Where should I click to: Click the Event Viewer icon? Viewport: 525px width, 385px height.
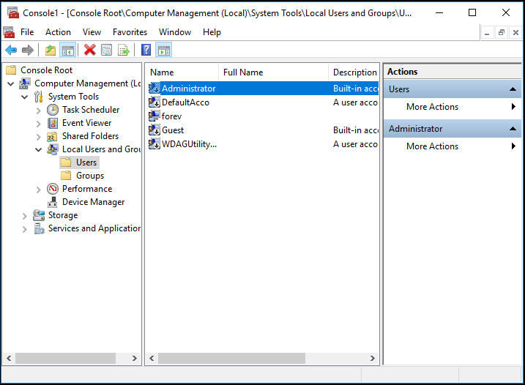coord(53,123)
